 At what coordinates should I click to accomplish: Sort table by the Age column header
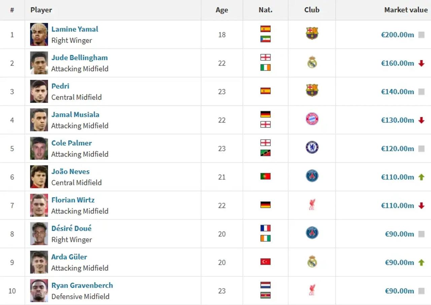222,10
